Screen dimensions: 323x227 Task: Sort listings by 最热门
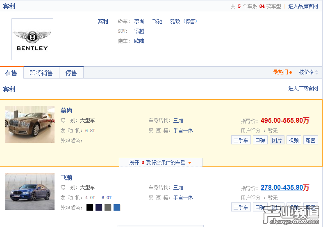click(x=282, y=72)
